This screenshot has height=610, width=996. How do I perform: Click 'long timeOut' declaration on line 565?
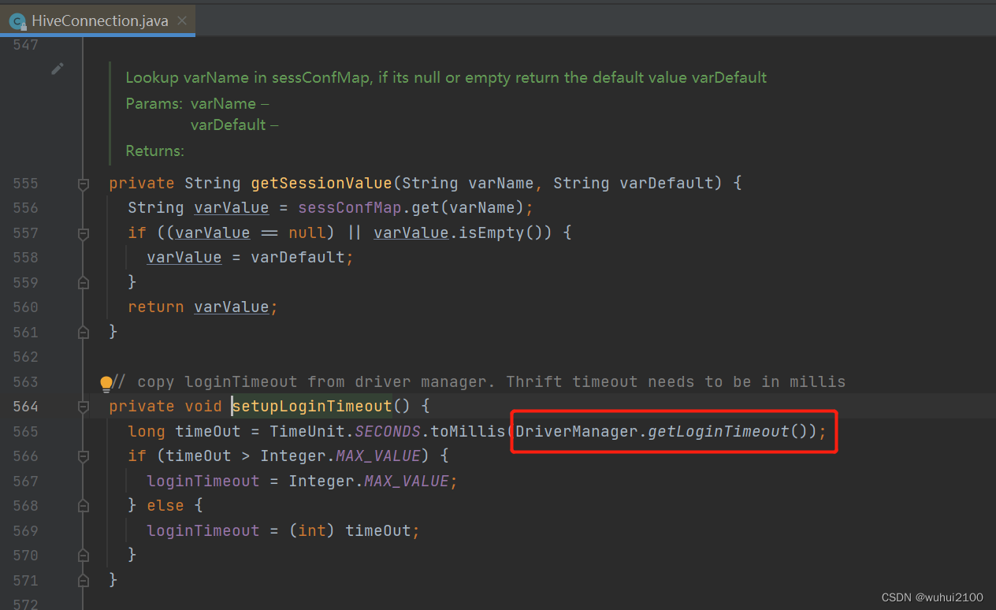pos(184,431)
